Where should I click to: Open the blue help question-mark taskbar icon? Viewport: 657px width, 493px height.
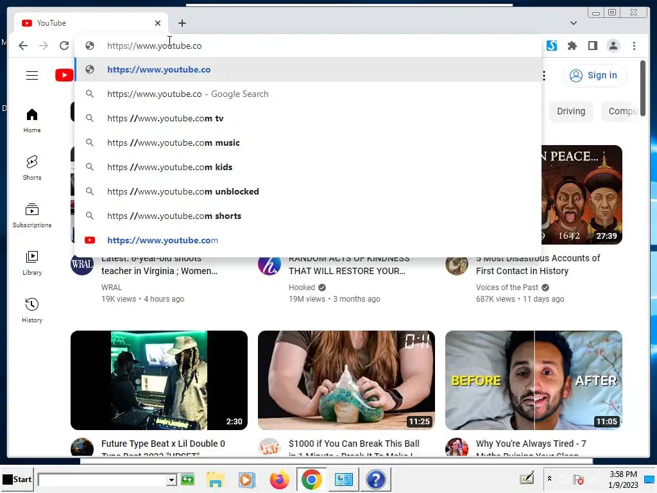point(375,480)
